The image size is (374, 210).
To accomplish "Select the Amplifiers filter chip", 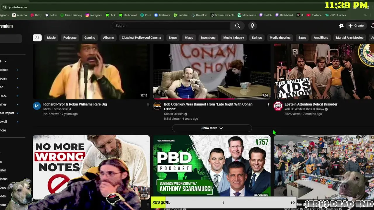I will click(x=321, y=38).
